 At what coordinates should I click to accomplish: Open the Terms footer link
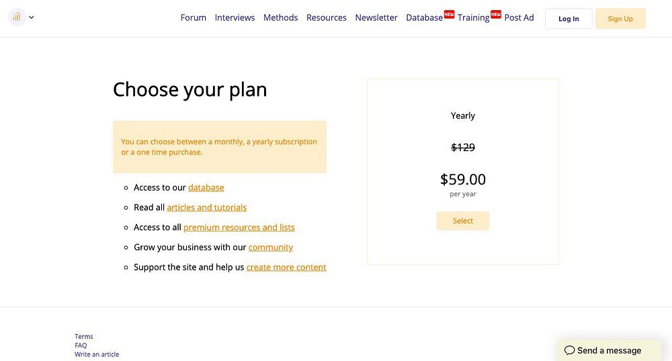click(84, 337)
